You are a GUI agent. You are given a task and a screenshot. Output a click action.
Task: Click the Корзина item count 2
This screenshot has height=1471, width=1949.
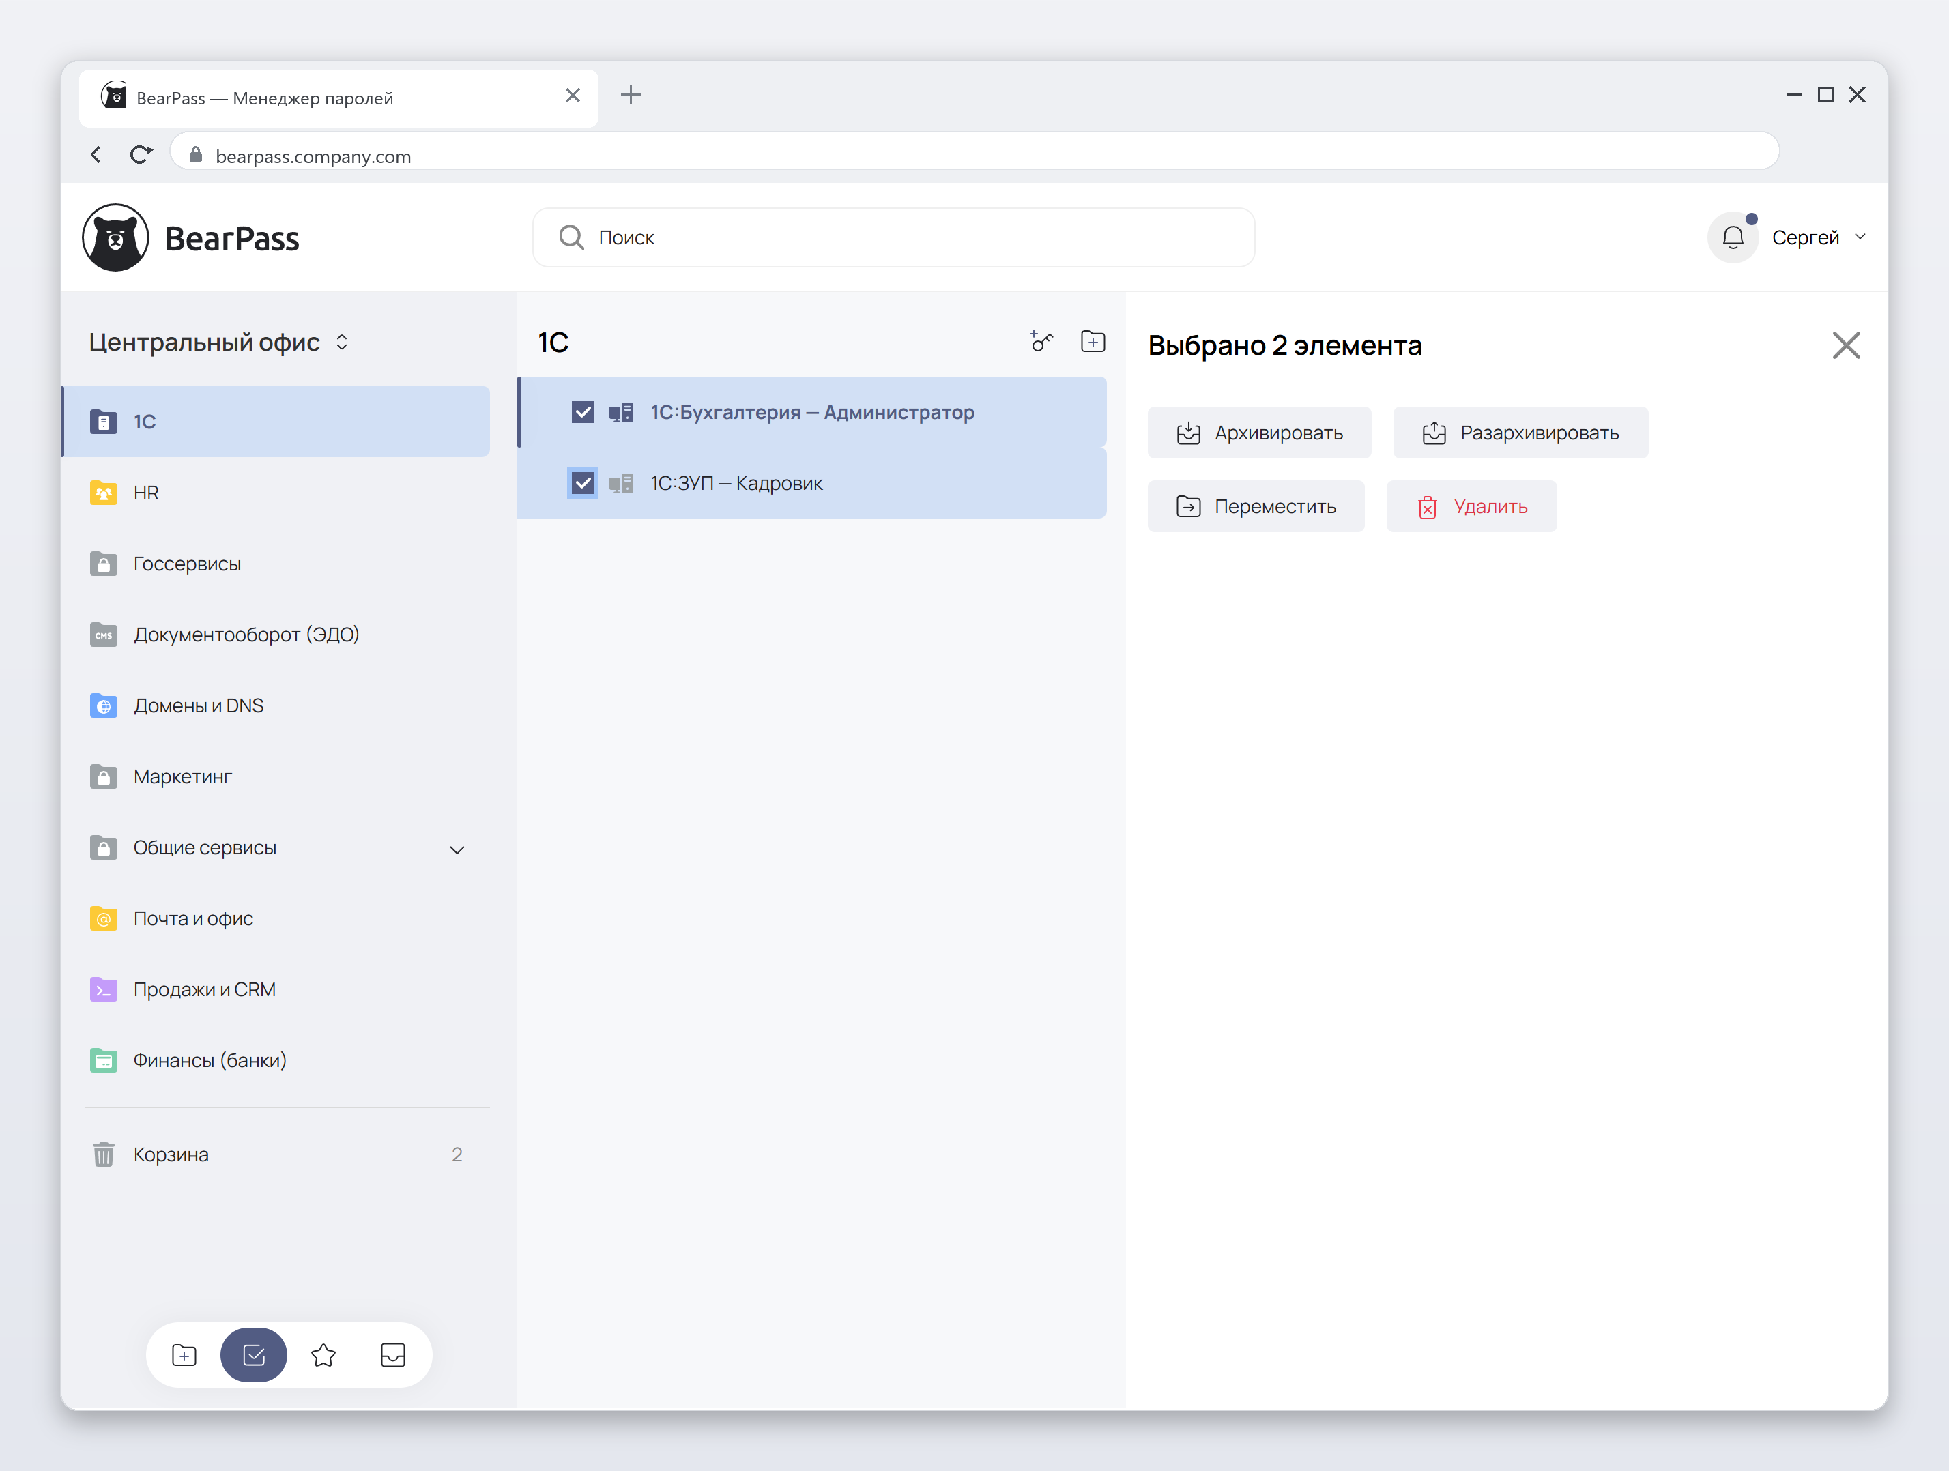(x=457, y=1154)
